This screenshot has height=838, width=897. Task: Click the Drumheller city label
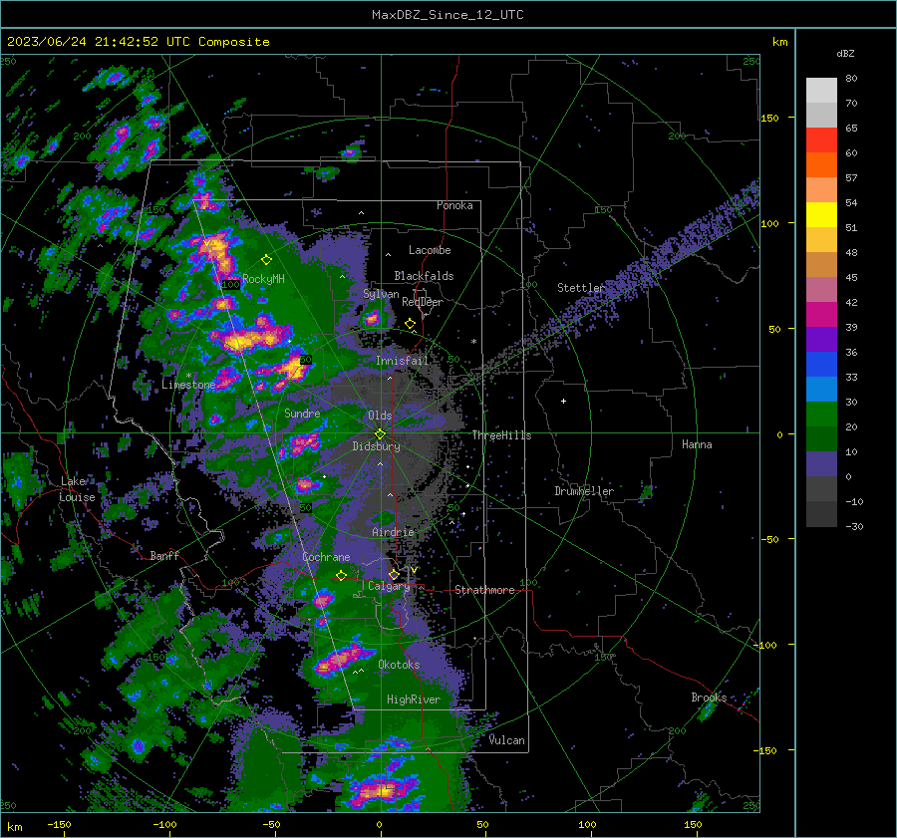(584, 491)
